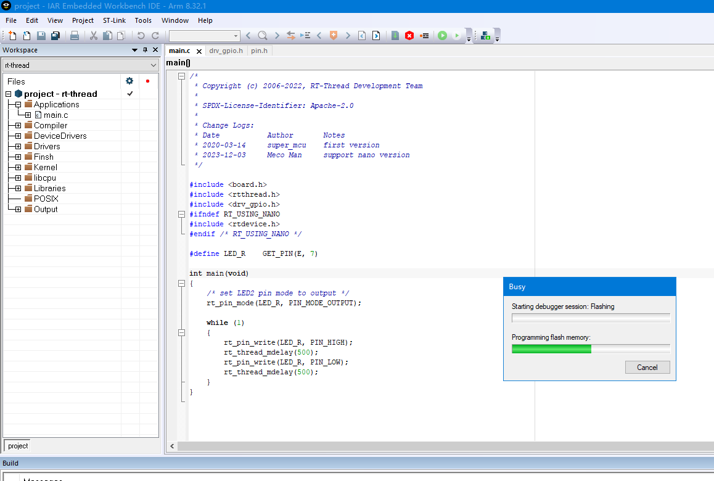The height and width of the screenshot is (481, 714).
Task: Expand the DeviceDrivers folder
Action: 18,136
